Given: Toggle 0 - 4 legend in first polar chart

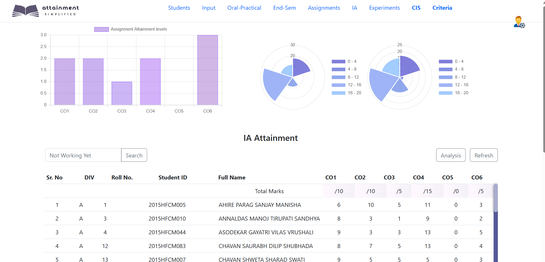Looking at the screenshot, I should coord(338,61).
